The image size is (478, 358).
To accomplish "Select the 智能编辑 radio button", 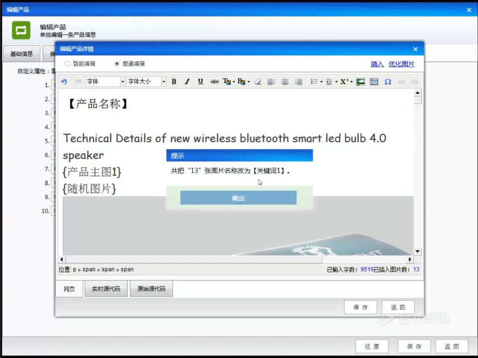I will [x=67, y=64].
